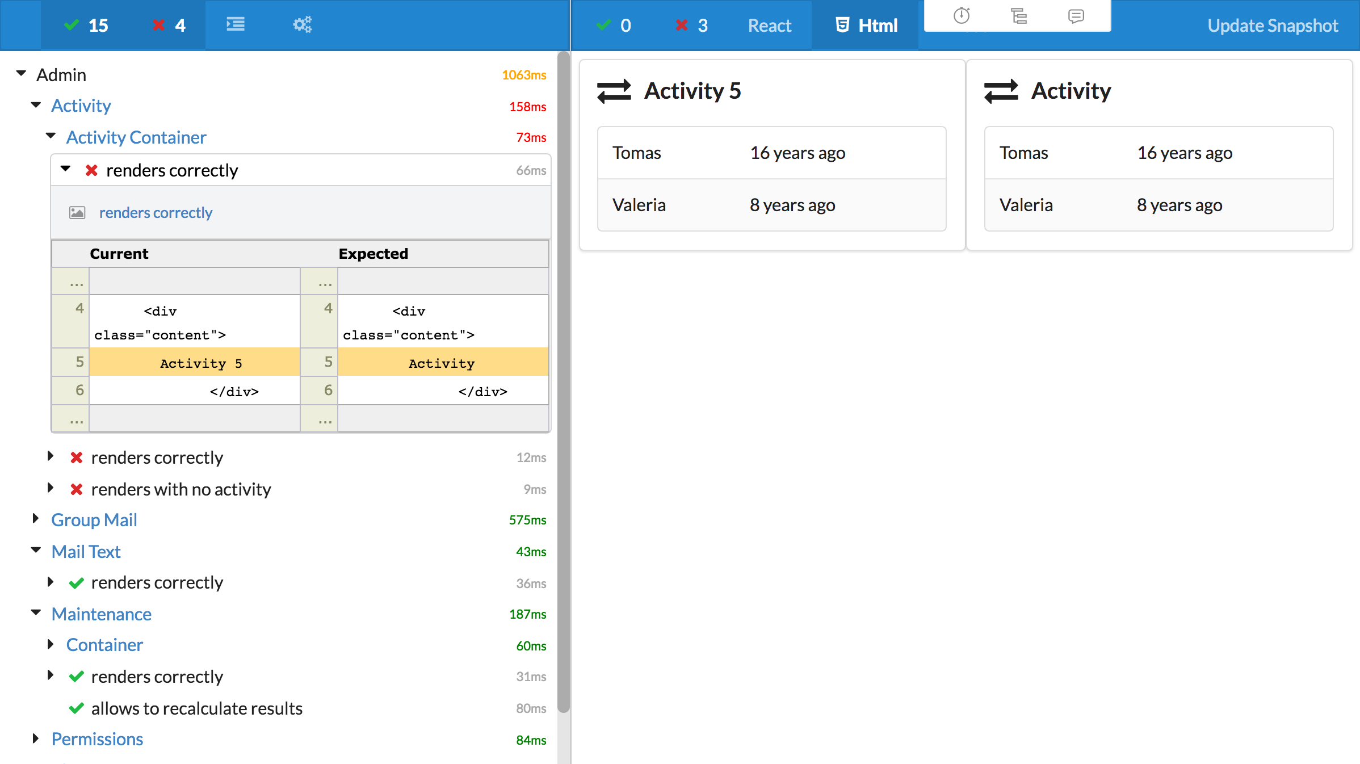Click the image snapshot icon beside renders correctly
The image size is (1360, 764).
point(77,212)
